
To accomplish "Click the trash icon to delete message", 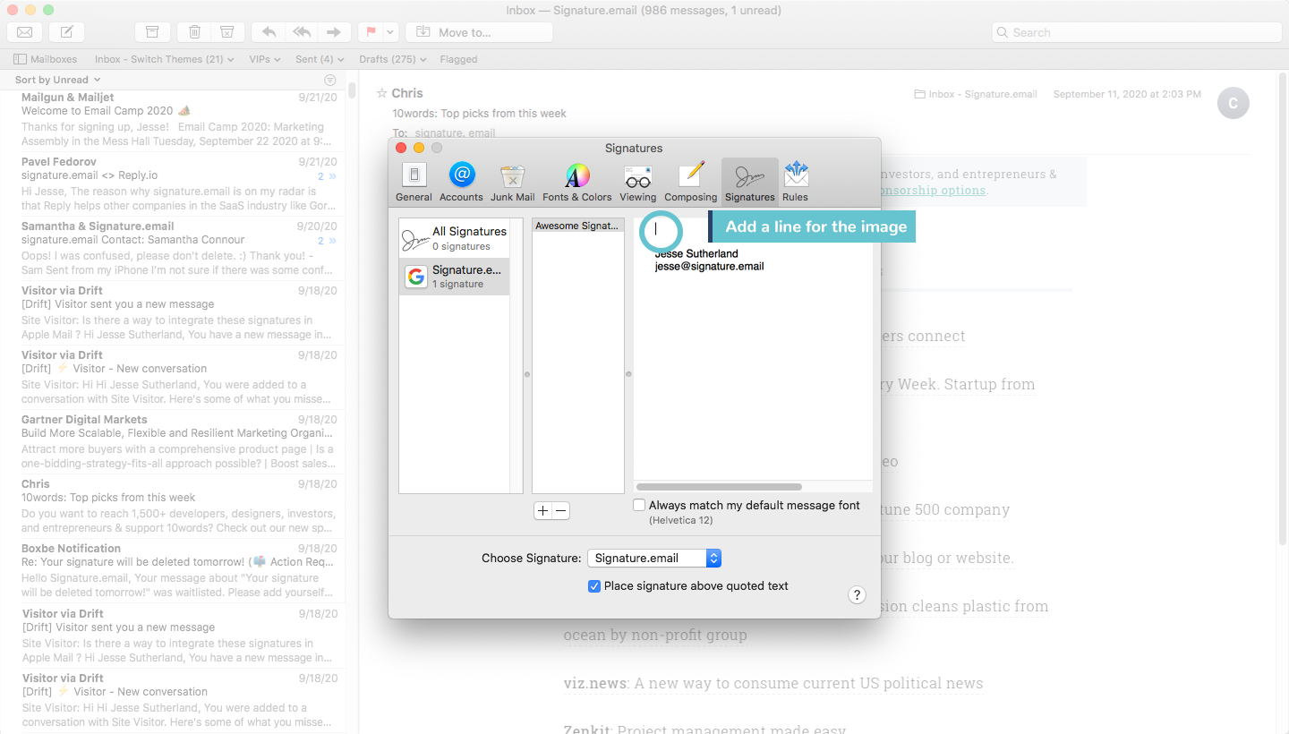I will coord(193,30).
